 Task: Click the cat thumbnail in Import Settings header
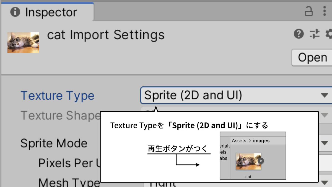coord(23,43)
